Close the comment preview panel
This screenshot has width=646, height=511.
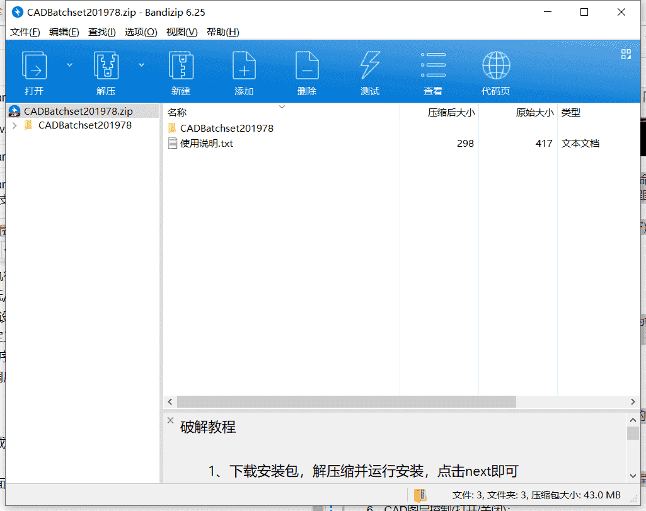[x=171, y=420]
